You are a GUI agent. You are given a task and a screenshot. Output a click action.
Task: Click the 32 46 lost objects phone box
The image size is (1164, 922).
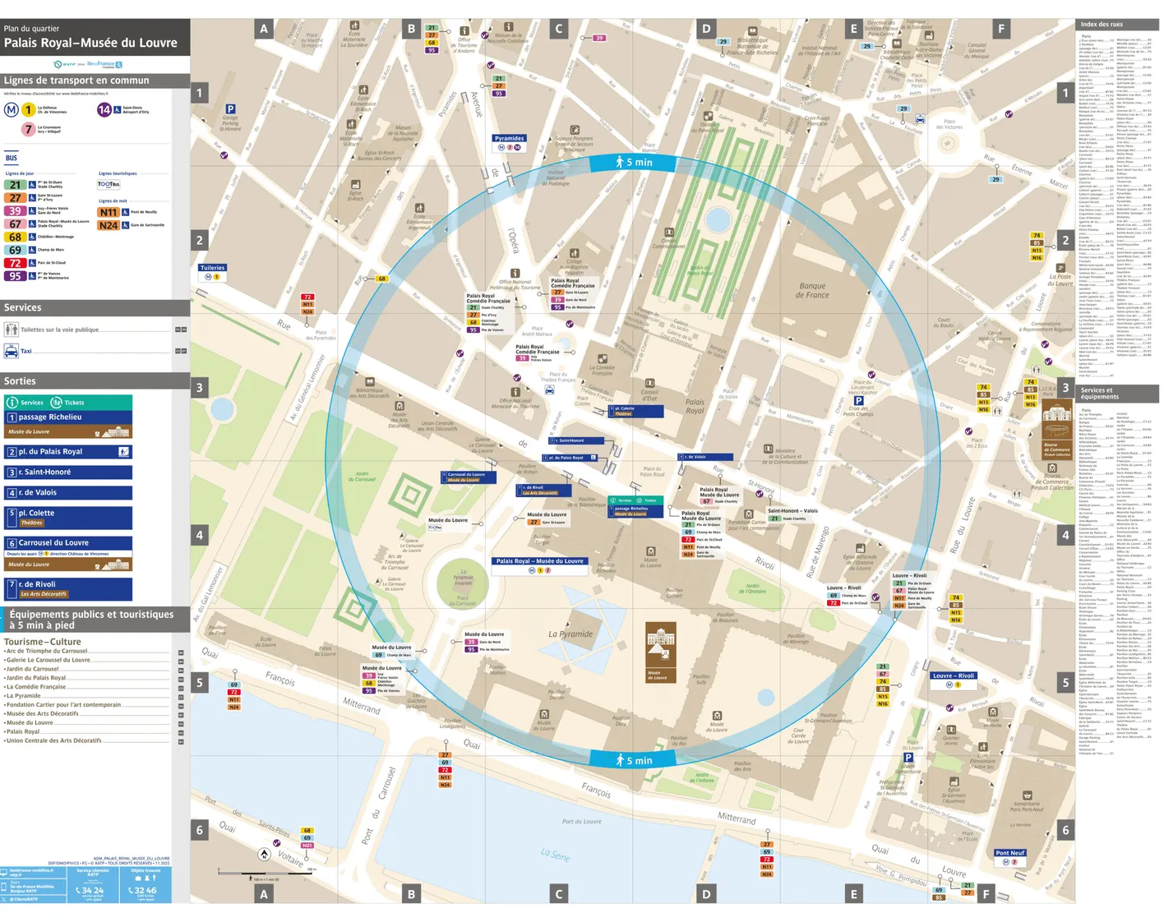tap(145, 886)
